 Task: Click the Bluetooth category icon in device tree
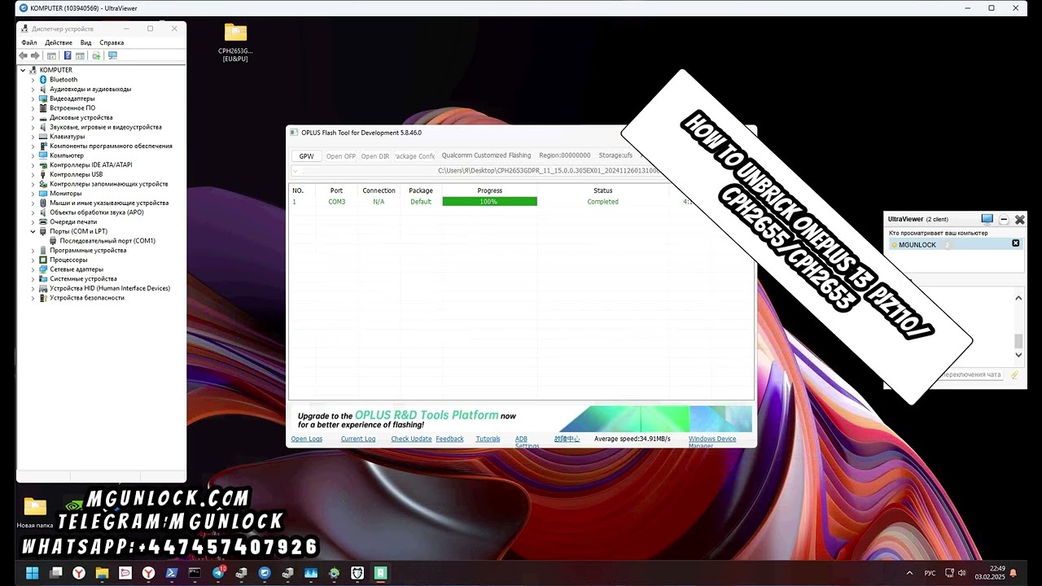tap(43, 80)
